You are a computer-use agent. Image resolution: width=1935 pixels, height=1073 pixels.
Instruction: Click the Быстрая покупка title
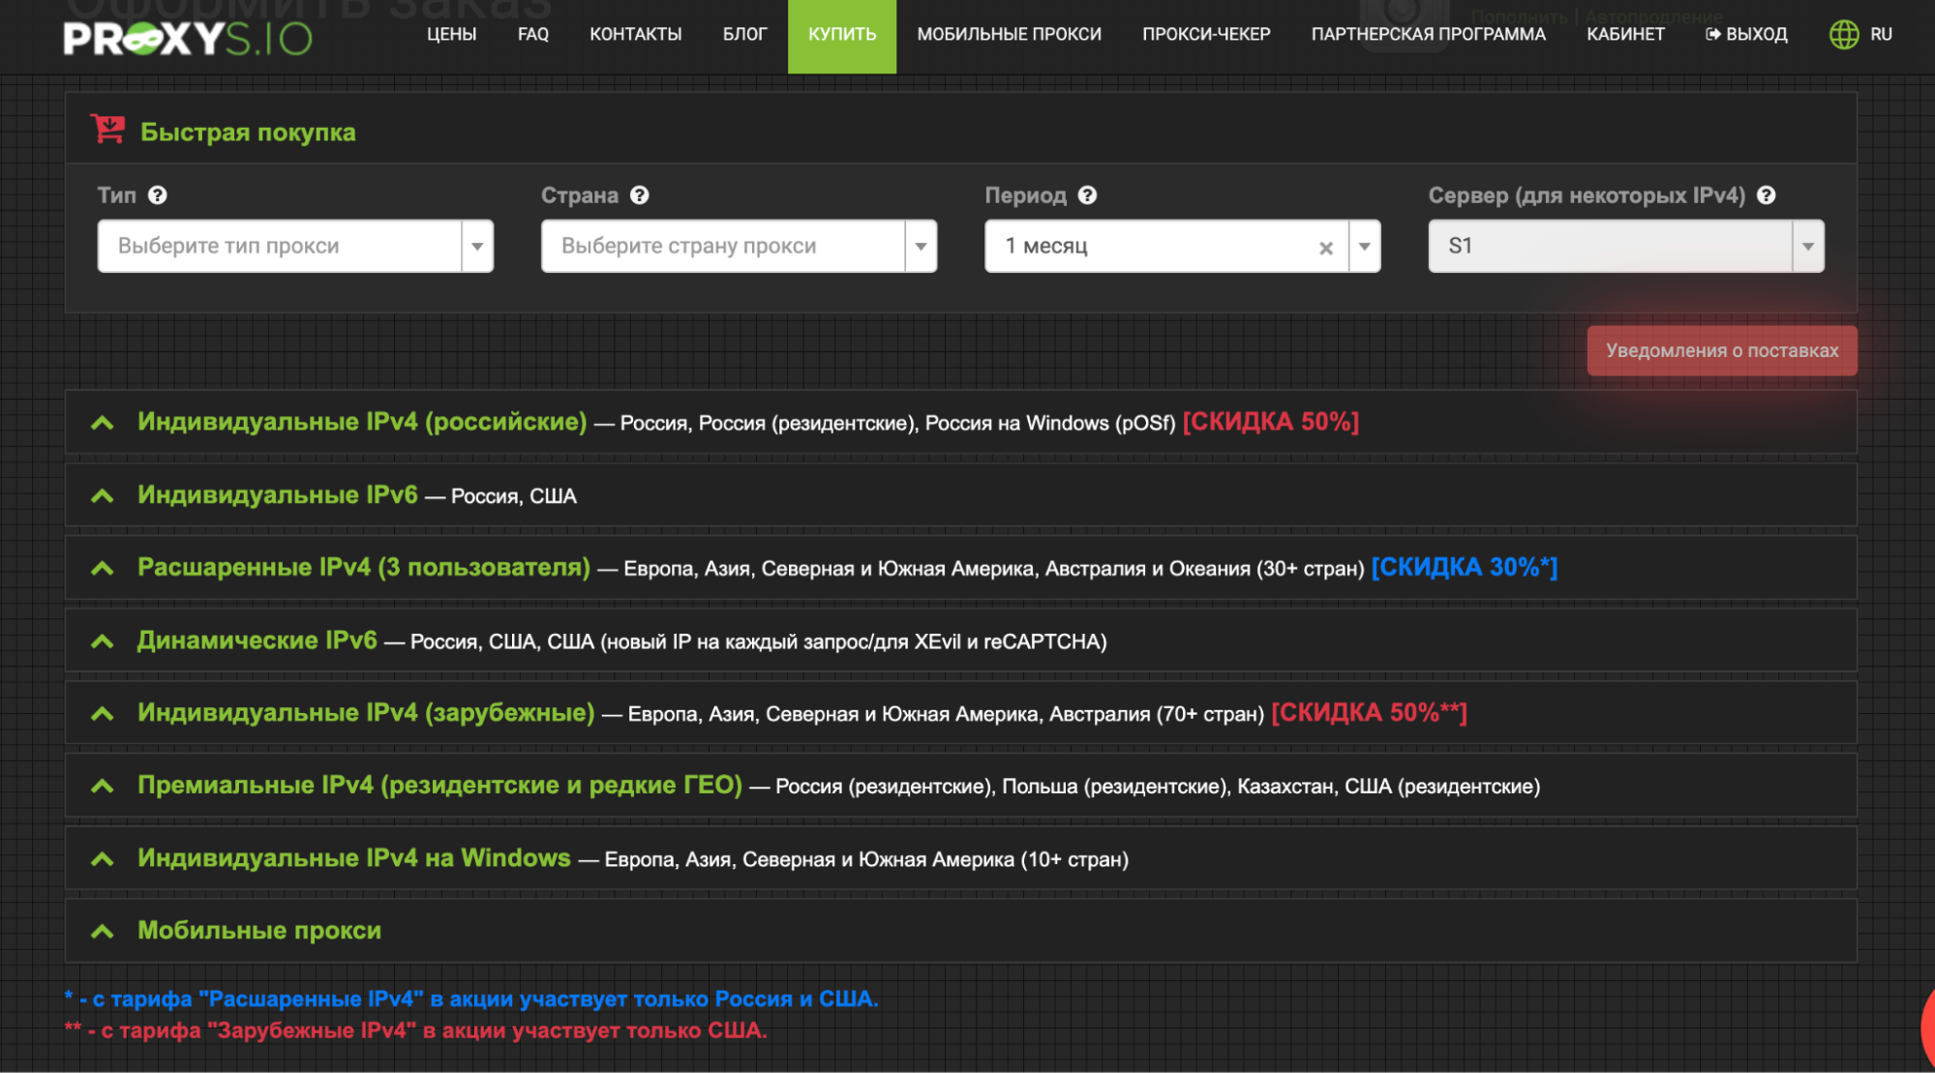pos(248,132)
